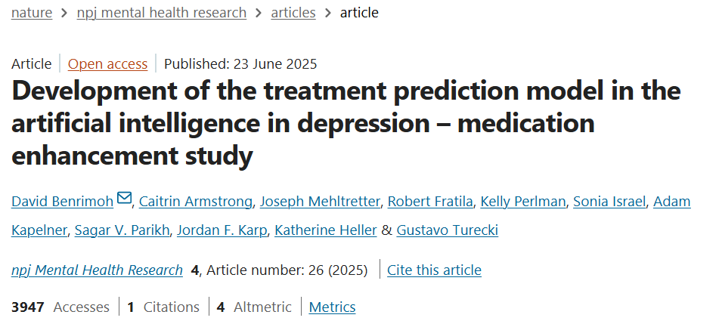The image size is (719, 324).
Task: Open the nature breadcrumb link
Action: tap(32, 13)
